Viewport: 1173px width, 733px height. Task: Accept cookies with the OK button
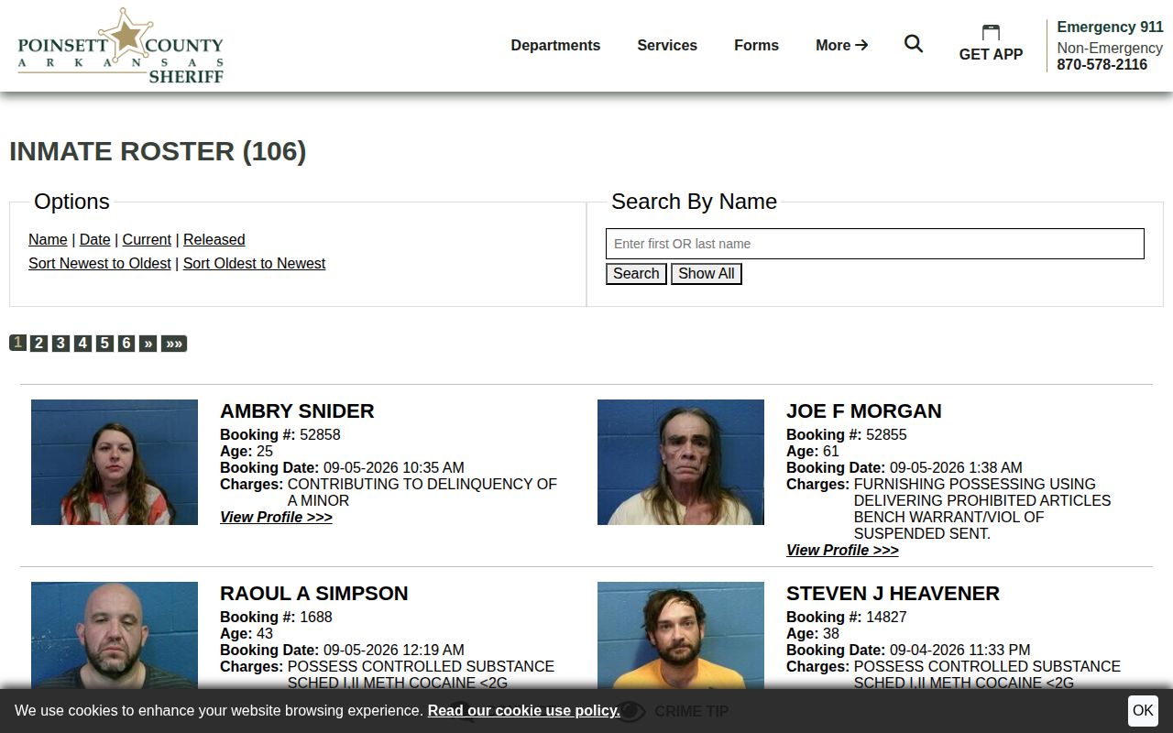click(1143, 710)
